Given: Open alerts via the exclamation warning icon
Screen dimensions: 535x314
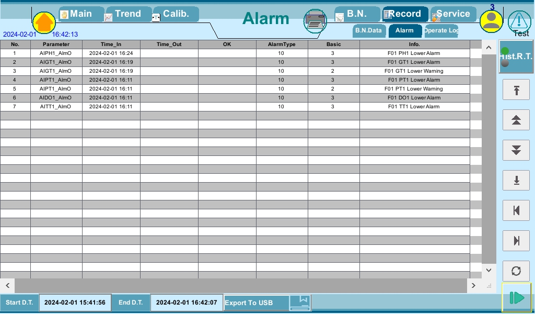Looking at the screenshot, I should 519,20.
